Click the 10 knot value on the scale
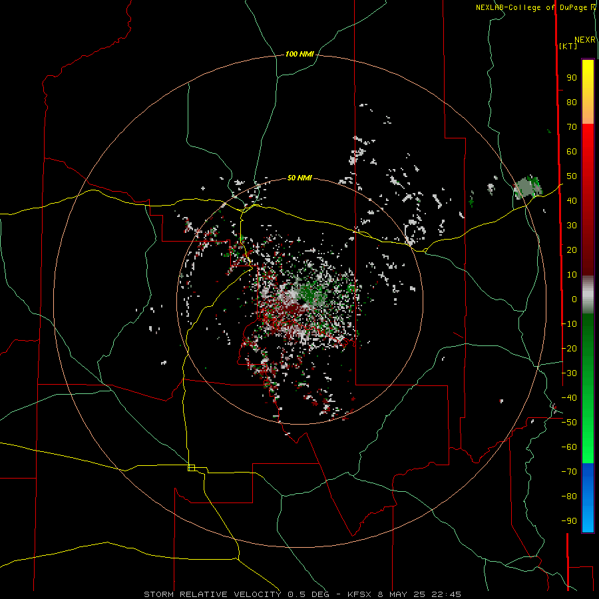Screen dimensions: 599x599 tap(572, 275)
